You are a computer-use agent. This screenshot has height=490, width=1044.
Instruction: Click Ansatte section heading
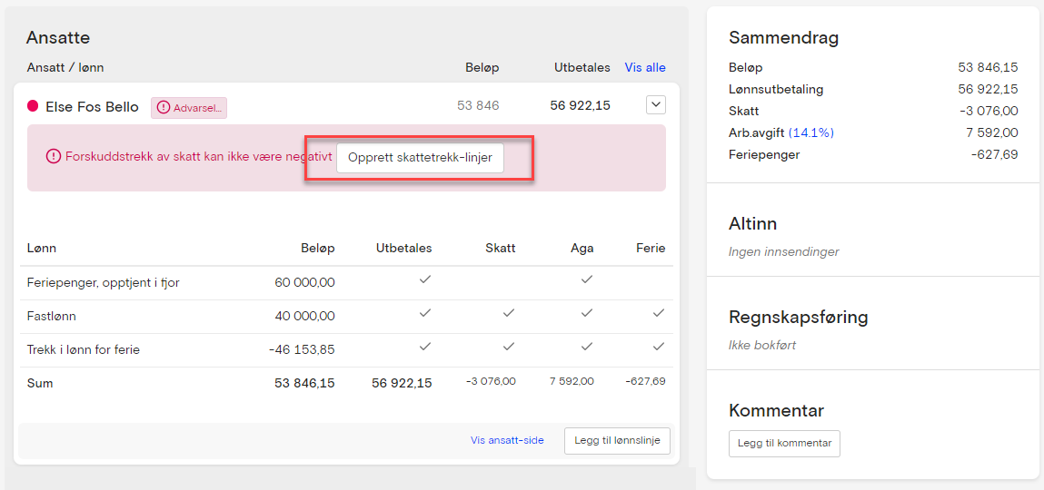click(58, 37)
